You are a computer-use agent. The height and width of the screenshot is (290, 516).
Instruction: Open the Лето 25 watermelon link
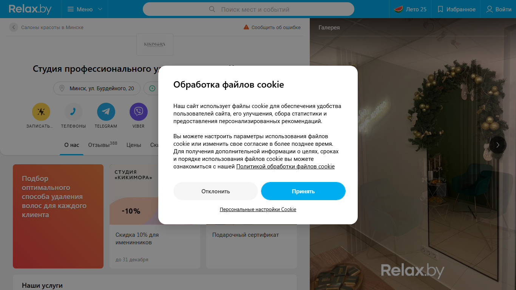pos(410,9)
